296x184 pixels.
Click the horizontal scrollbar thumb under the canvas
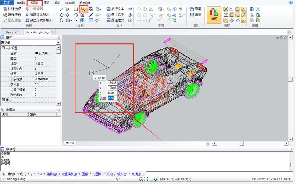(x=242, y=144)
